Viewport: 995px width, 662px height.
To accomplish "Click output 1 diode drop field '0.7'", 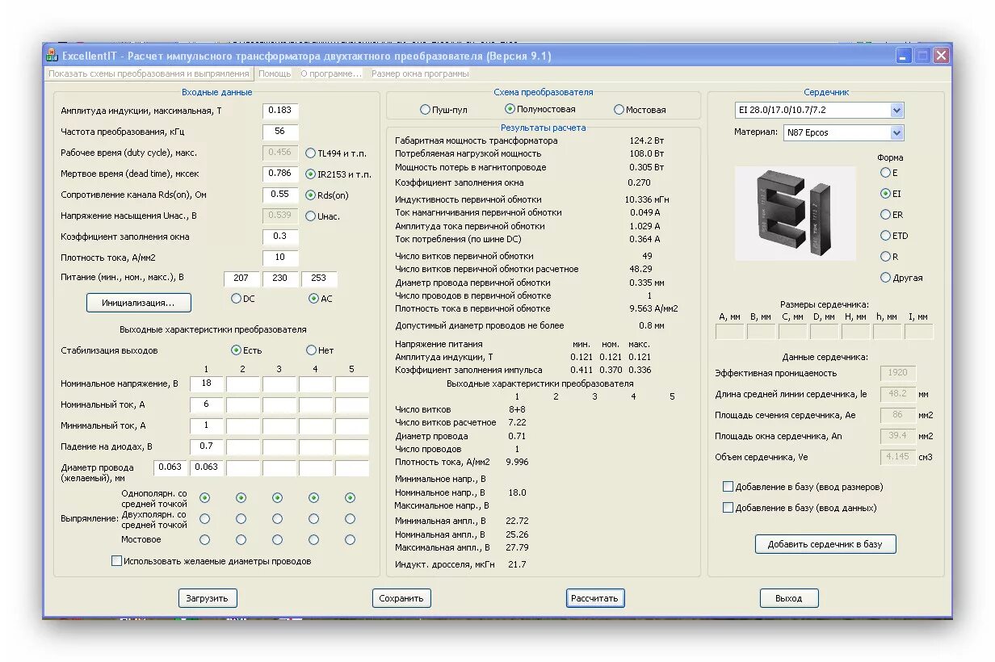I will (x=207, y=447).
